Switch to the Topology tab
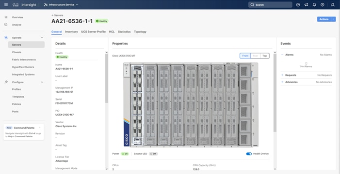The image size is (340, 174). (x=140, y=32)
